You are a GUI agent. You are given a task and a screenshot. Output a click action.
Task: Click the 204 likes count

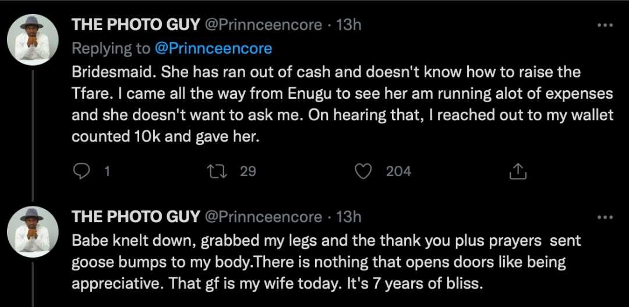398,171
